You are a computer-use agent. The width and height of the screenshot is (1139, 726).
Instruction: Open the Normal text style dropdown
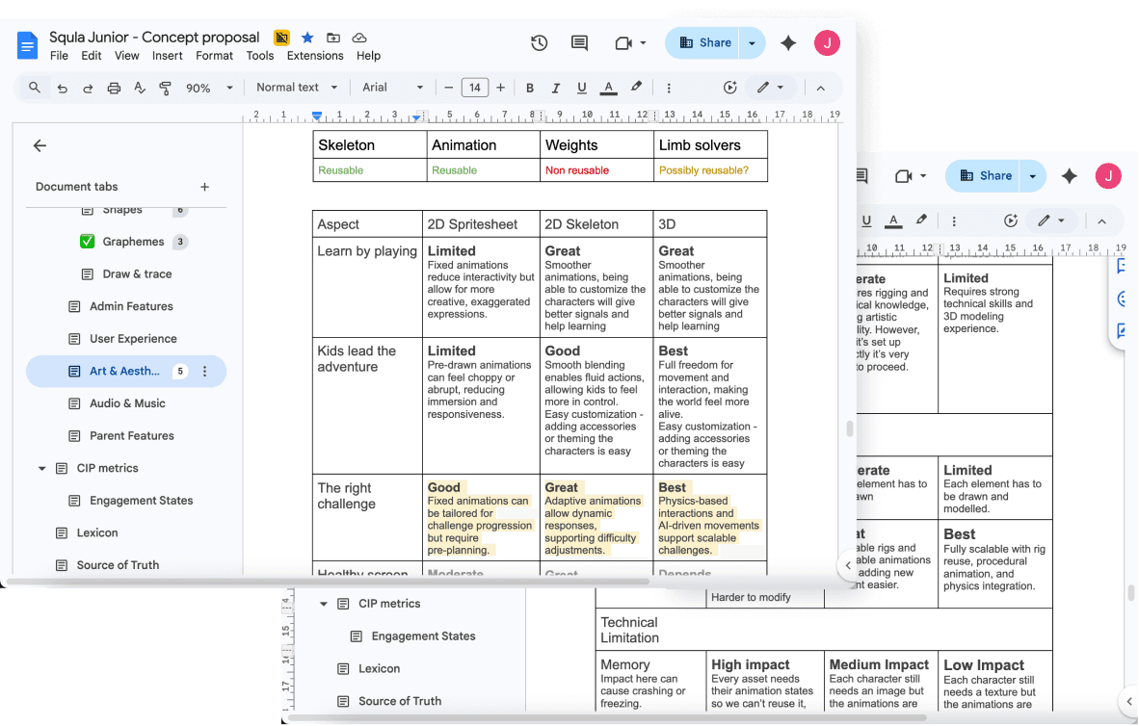297,87
